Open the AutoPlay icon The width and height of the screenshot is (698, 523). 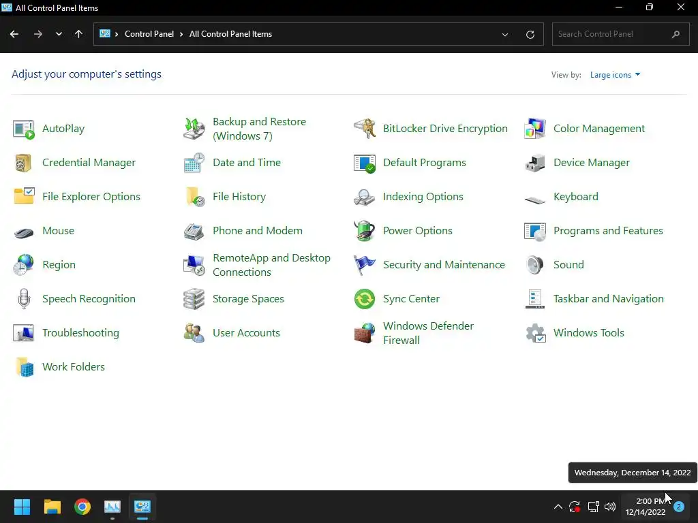(x=24, y=129)
